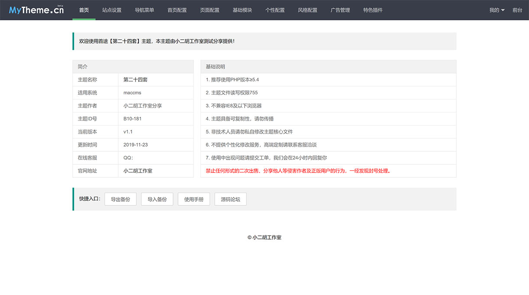Select the 首页 tab
Image resolution: width=529 pixels, height=295 pixels.
coord(84,10)
